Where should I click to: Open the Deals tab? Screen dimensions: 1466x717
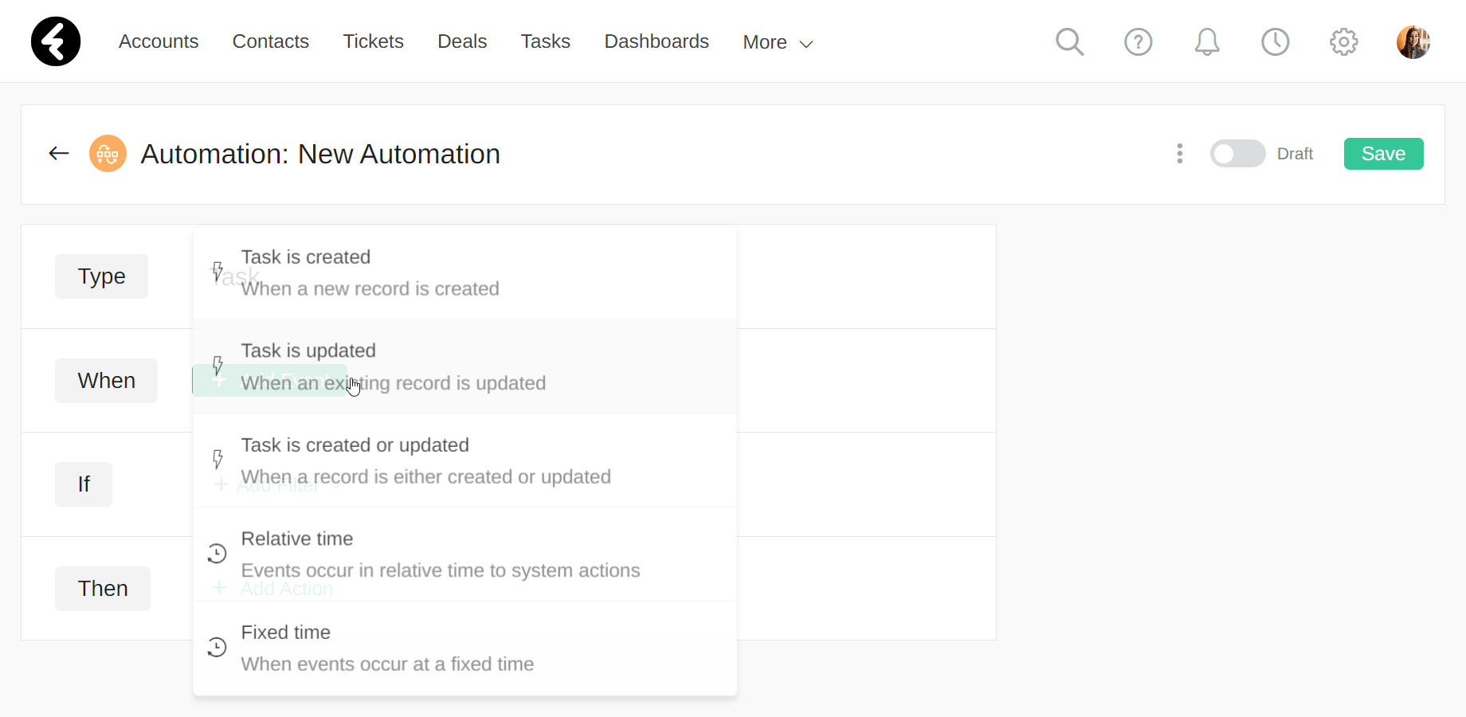[x=462, y=41]
